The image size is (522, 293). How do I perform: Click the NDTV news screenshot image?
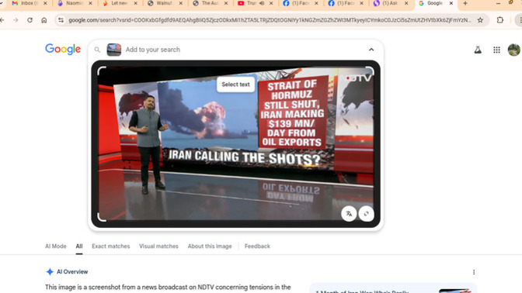coord(235,143)
